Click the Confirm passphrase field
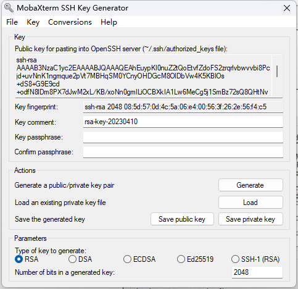298x289 pixels. [183, 152]
